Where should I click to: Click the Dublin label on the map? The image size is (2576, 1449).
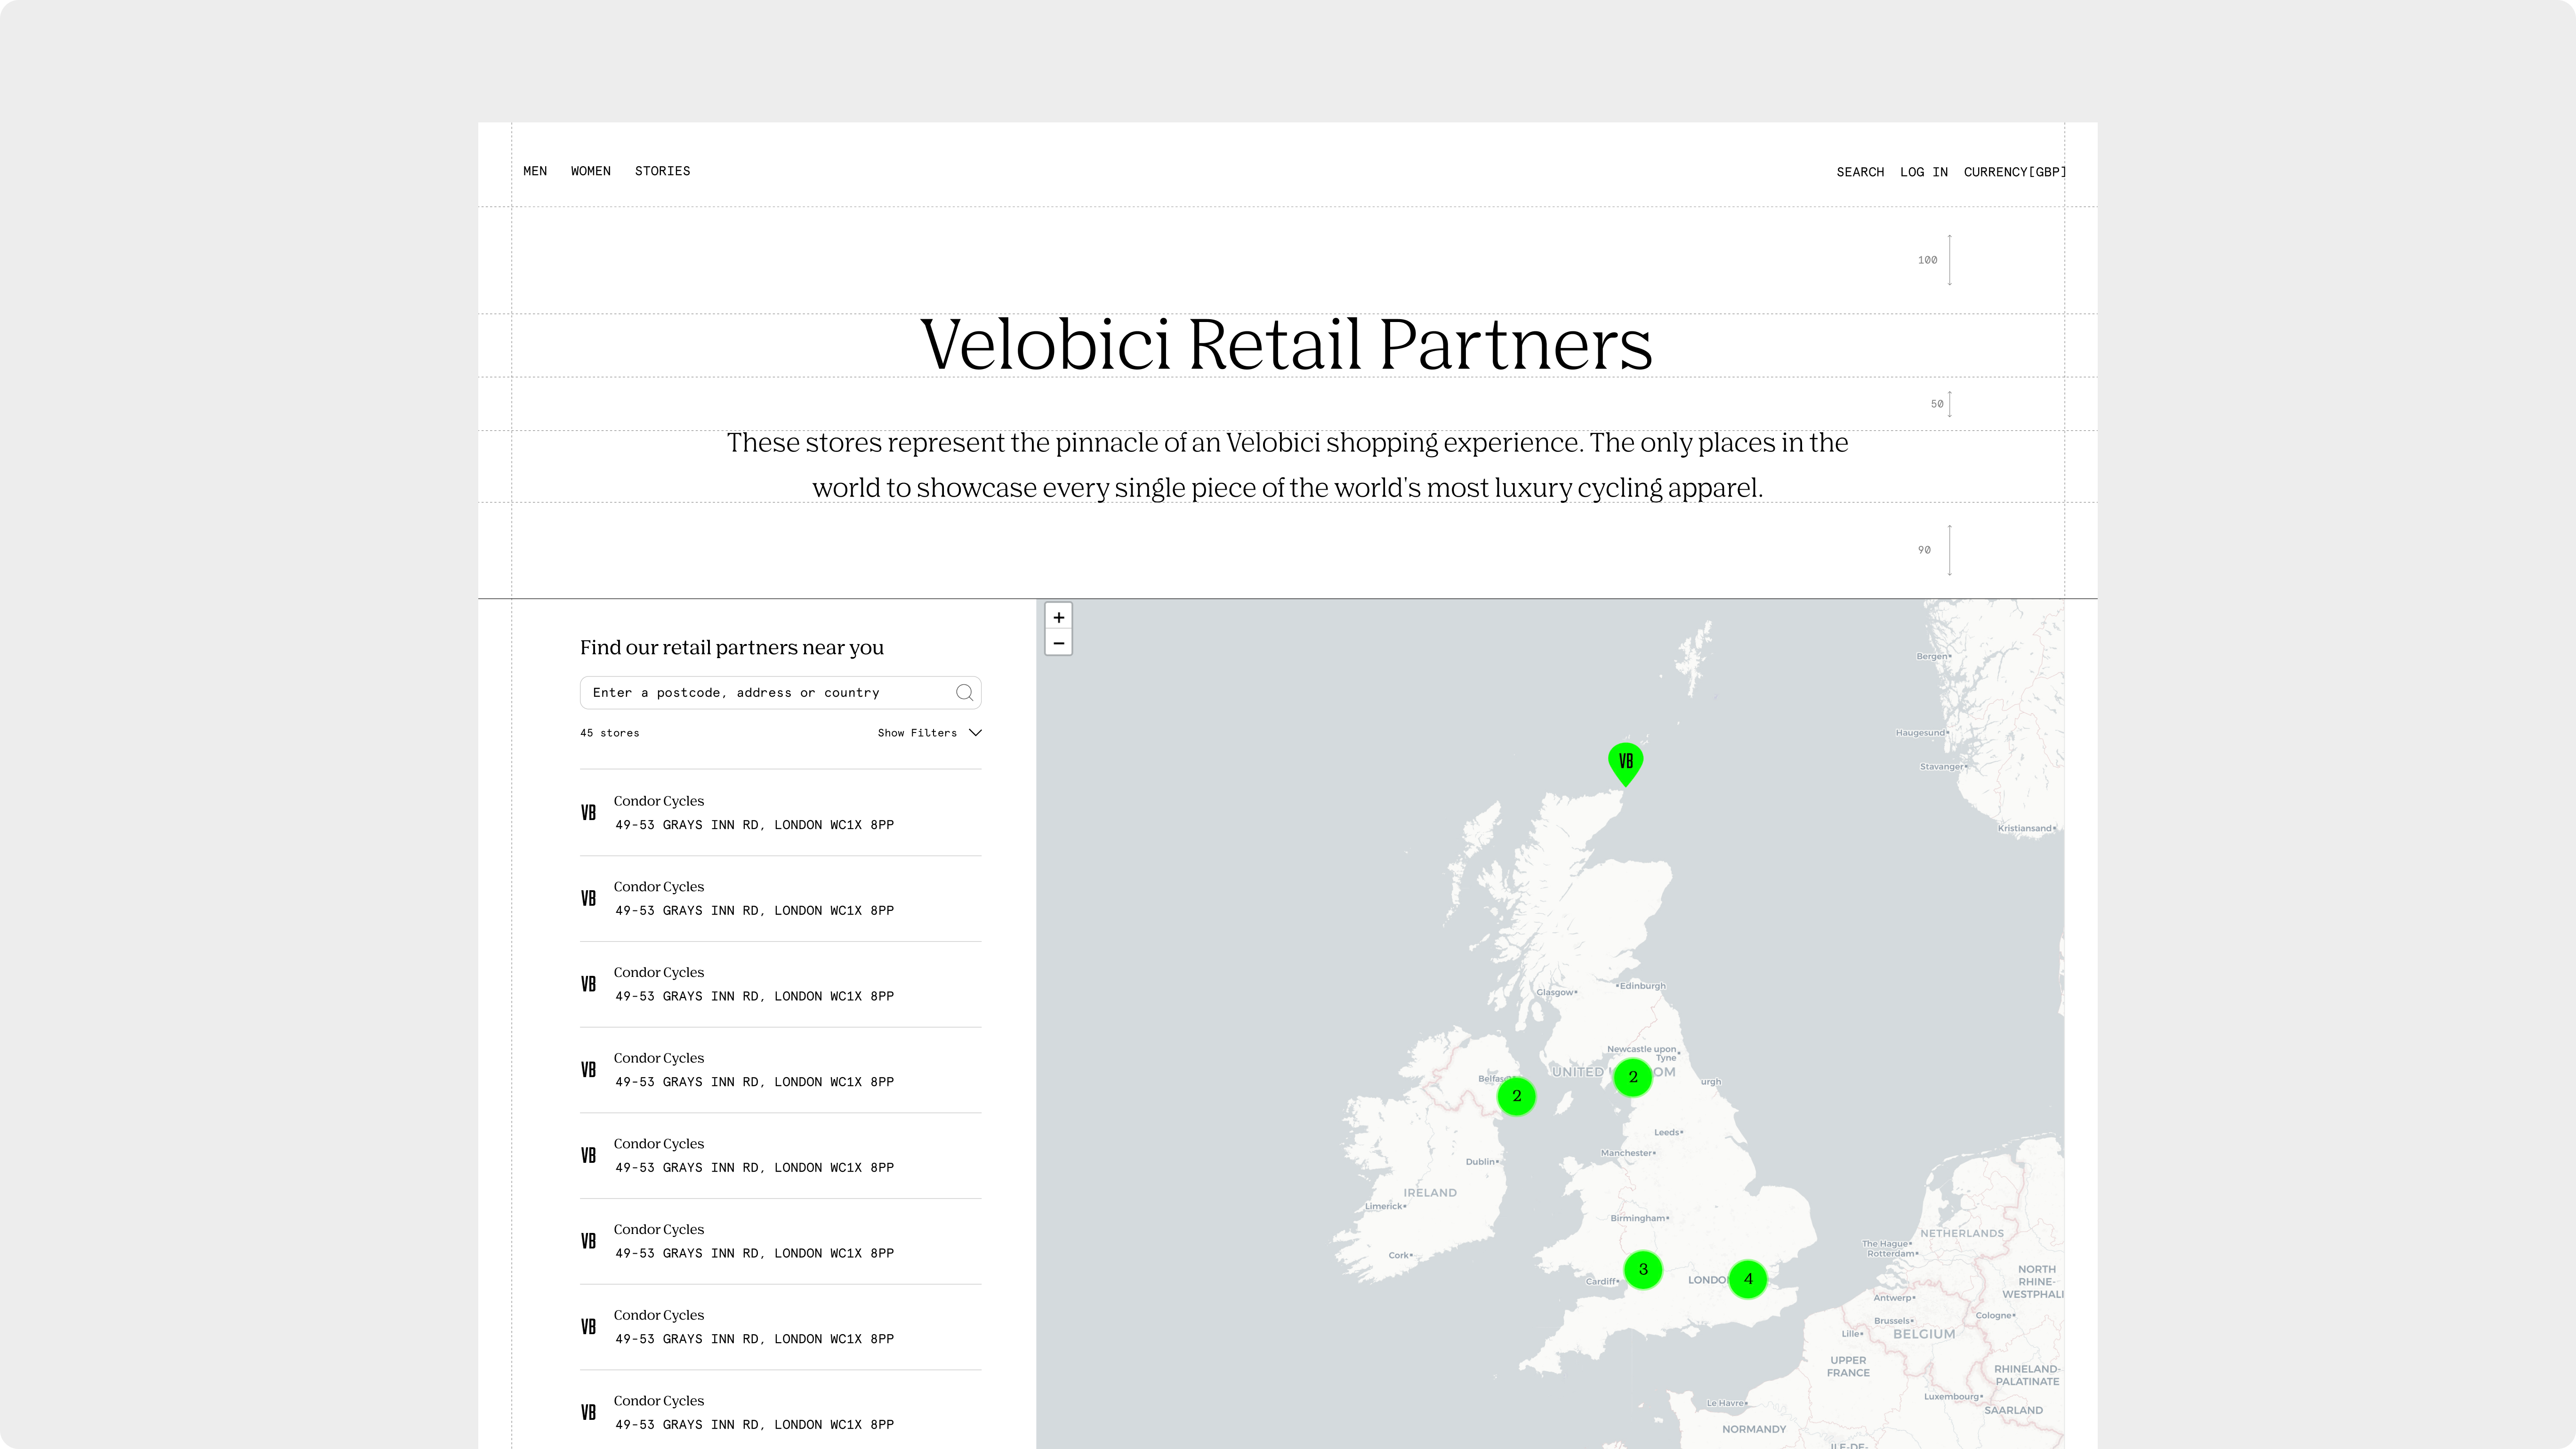pos(1482,1162)
